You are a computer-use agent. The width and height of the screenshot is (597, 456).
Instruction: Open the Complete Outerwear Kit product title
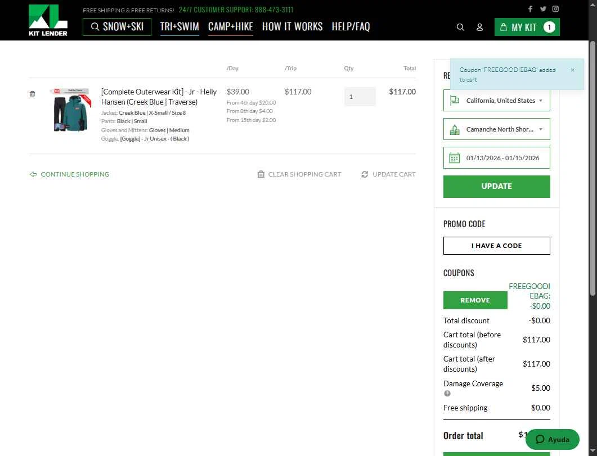point(159,97)
